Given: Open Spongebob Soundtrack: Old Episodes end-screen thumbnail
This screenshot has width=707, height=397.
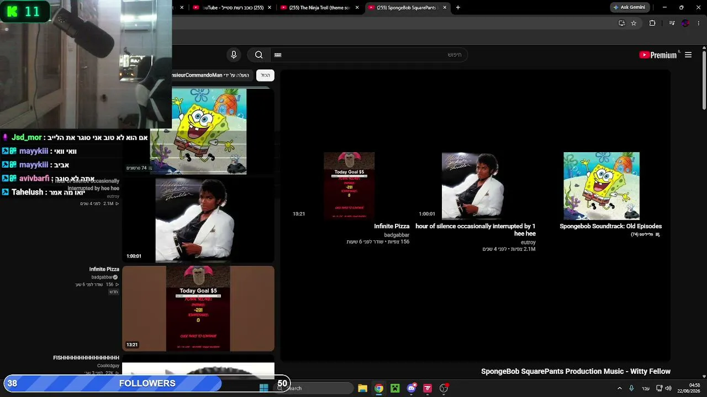Looking at the screenshot, I should click(x=602, y=186).
